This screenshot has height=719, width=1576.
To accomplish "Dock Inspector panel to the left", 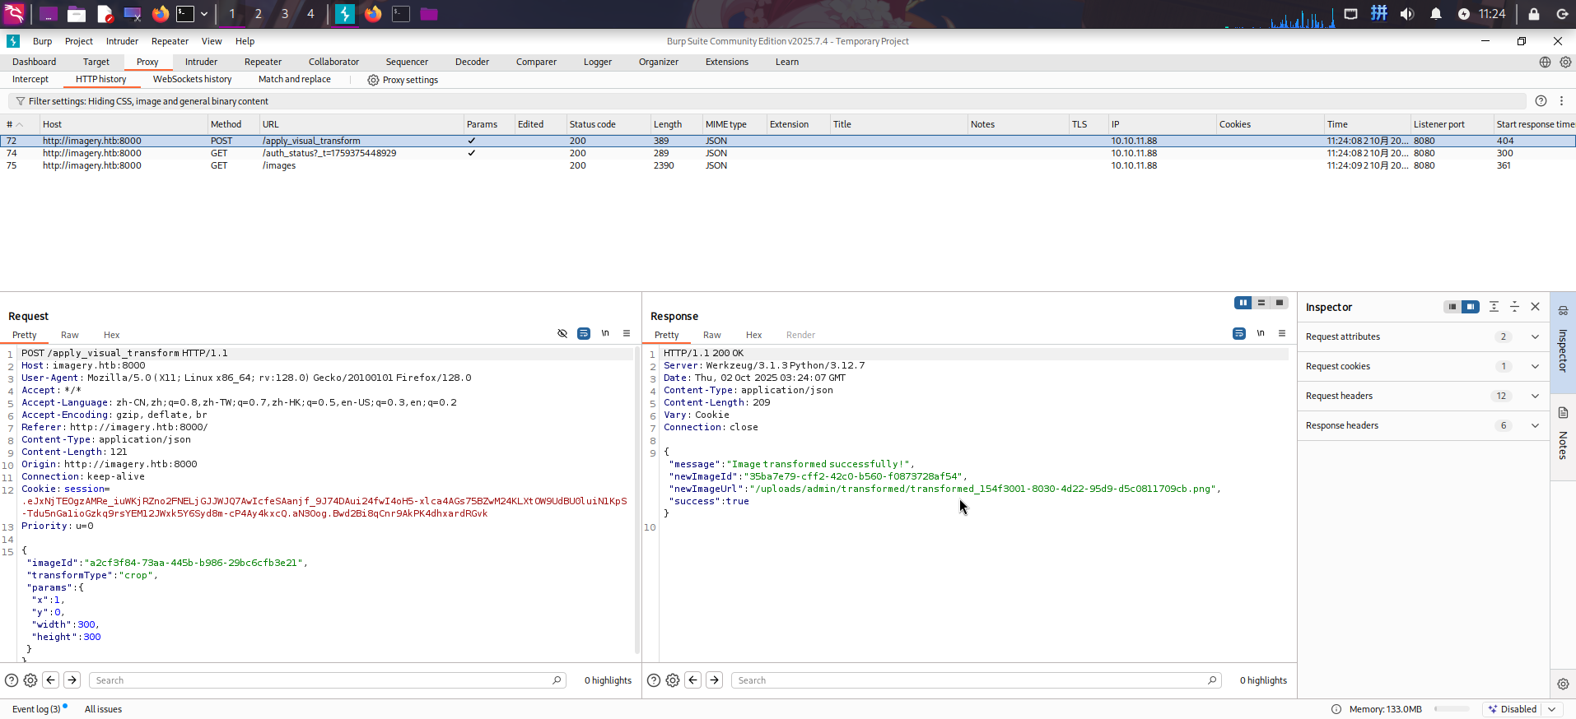I will [1452, 307].
